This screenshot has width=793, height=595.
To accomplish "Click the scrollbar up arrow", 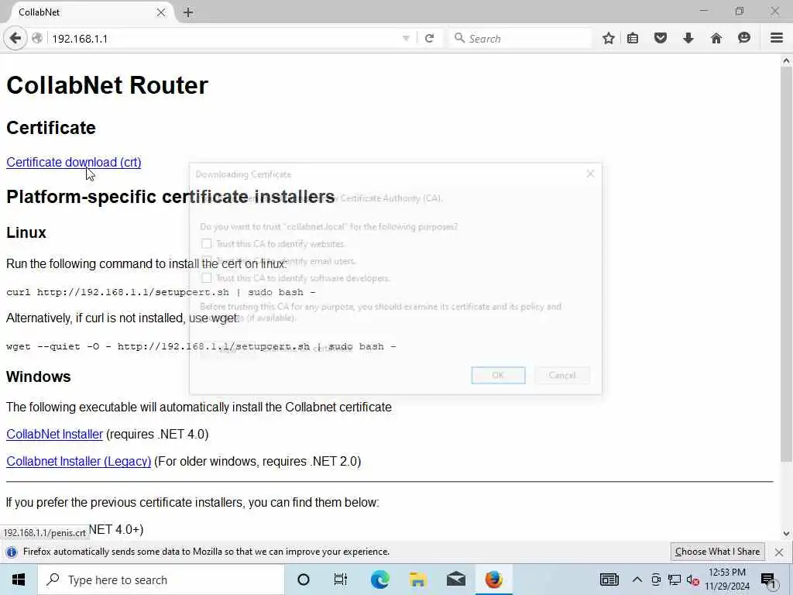I will [786, 60].
